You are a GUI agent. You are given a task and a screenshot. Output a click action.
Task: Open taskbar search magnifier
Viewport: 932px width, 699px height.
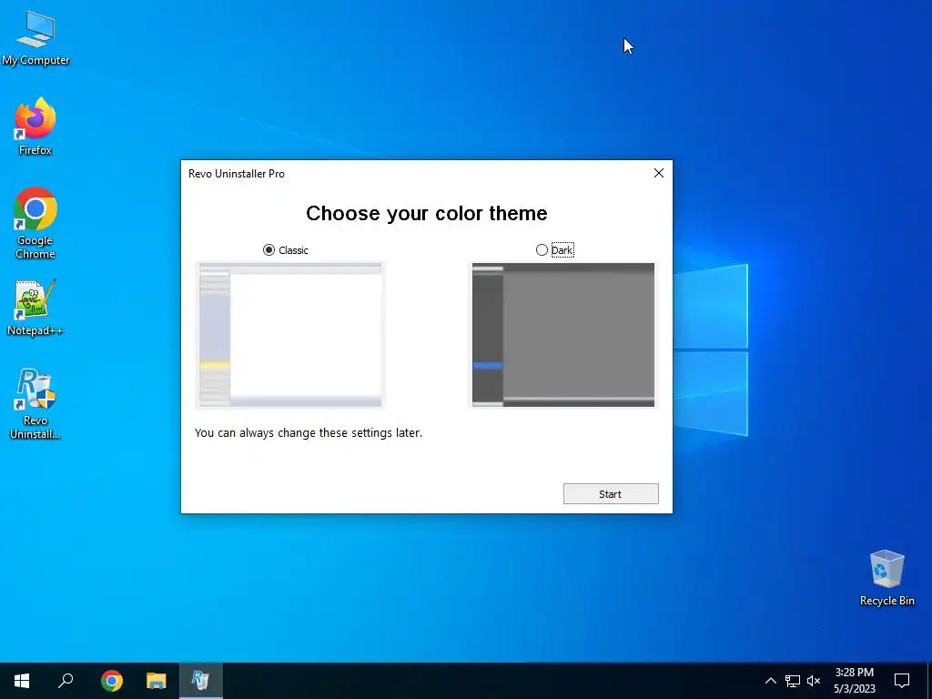click(x=66, y=681)
